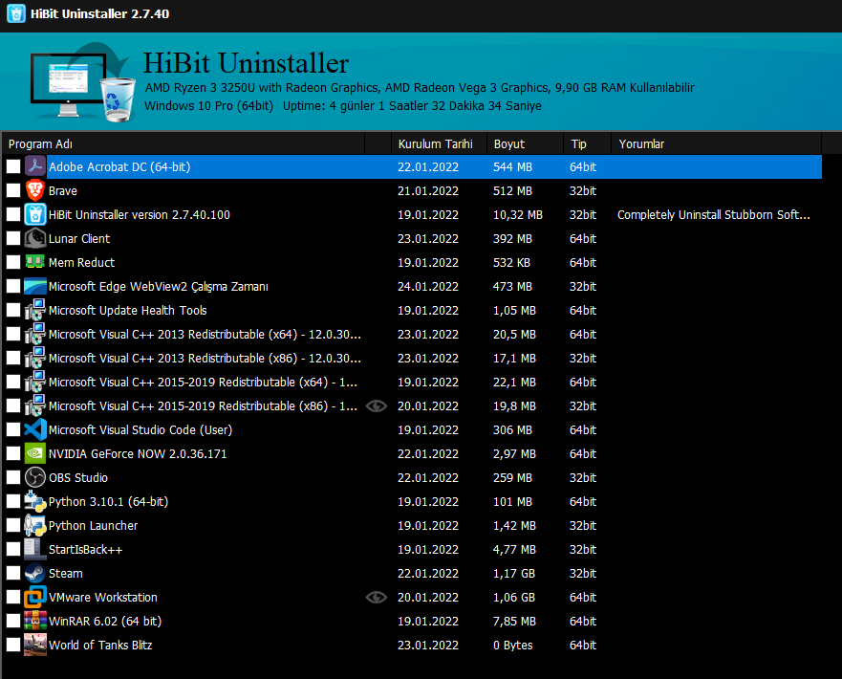Select the Microsoft Visual Studio Code (User) entry
This screenshot has width=842, height=679.
coord(140,429)
